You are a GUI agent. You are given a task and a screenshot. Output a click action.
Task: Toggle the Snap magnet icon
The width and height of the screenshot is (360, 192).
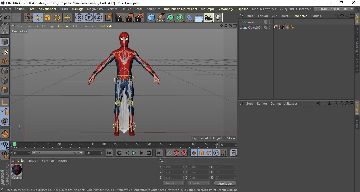5,133
